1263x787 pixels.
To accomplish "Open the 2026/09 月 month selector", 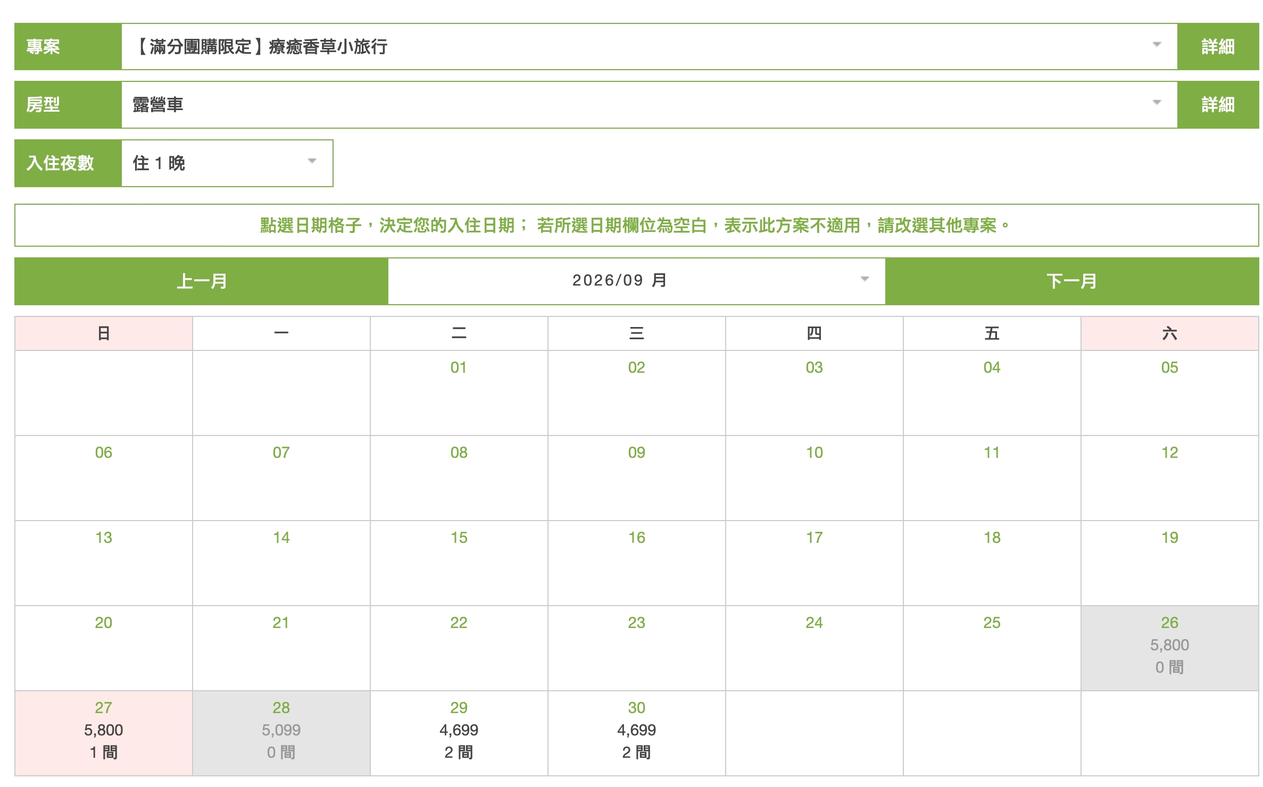I will pos(637,281).
